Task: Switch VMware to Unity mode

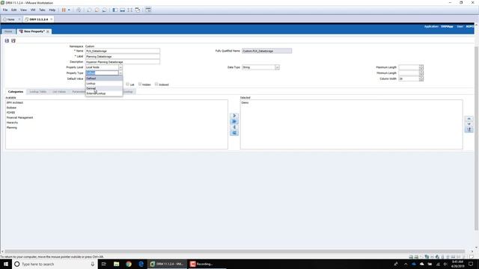Action: coord(138,10)
